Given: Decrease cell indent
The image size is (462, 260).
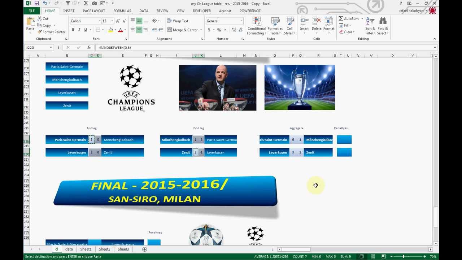Looking at the screenshot, I should tap(154, 30).
